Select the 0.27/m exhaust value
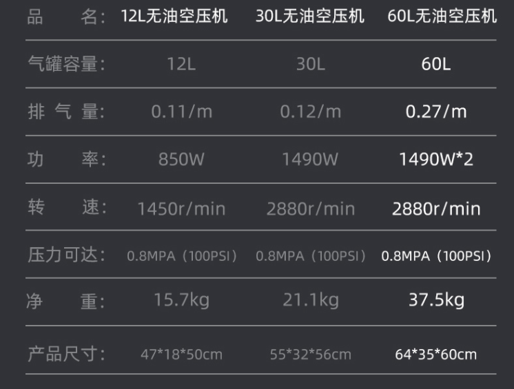 (436, 112)
